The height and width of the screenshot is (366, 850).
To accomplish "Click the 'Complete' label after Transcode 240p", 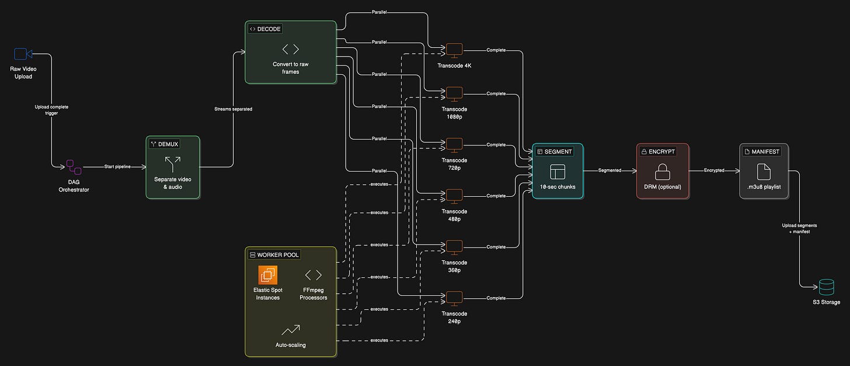I will 496,298.
